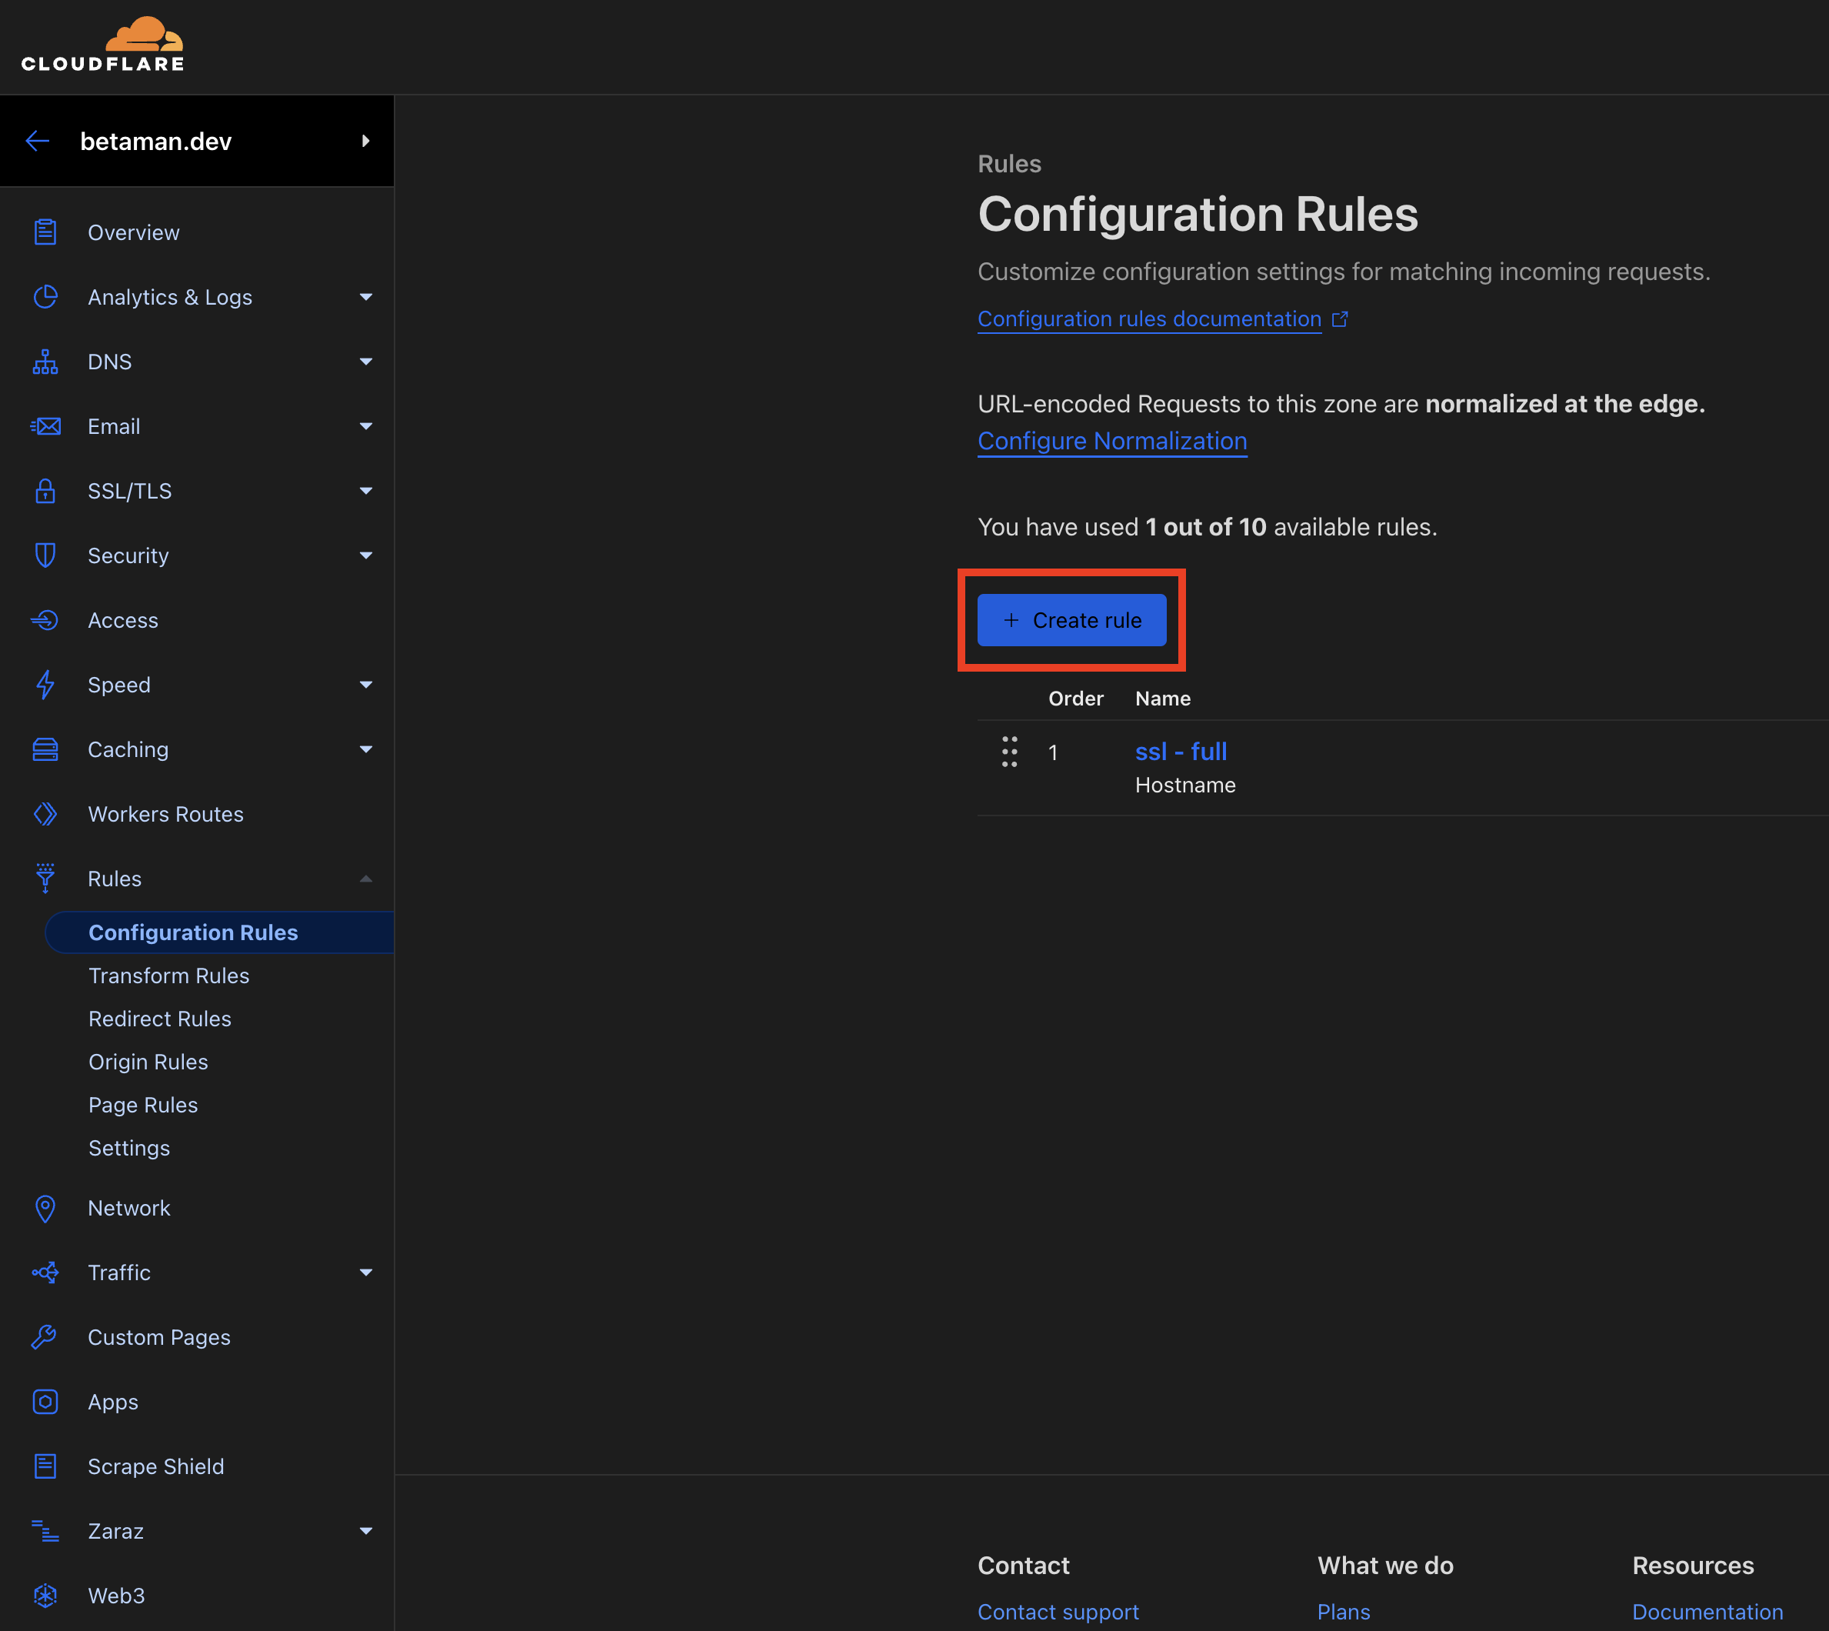Click the Network location pin icon
Screen dimensions: 1829x1631
[45, 1208]
